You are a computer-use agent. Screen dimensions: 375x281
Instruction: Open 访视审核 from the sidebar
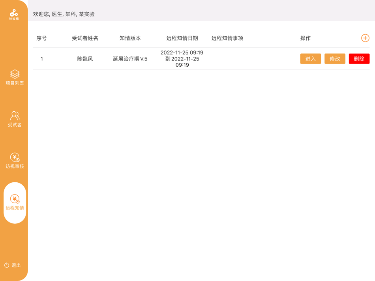tap(15, 161)
